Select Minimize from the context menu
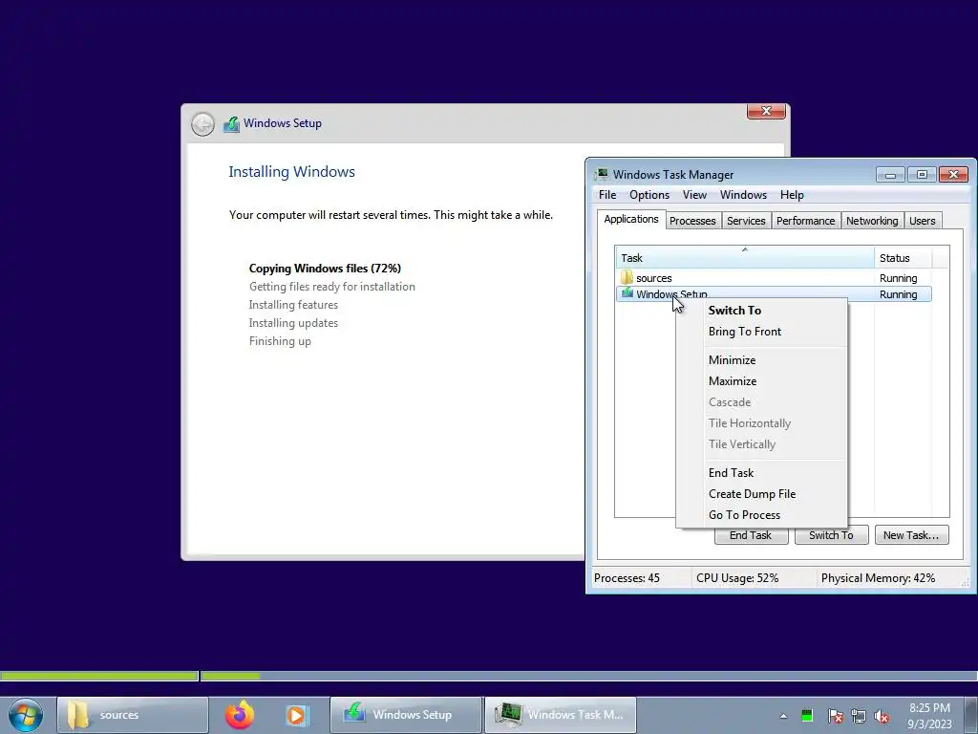This screenshot has height=734, width=978. coord(761,360)
